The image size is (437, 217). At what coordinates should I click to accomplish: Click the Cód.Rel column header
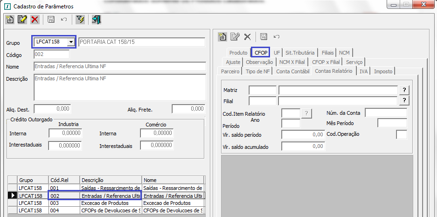[x=64, y=180]
